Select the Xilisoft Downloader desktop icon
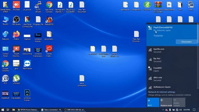This screenshot has height=112, width=199. click(x=16, y=51)
